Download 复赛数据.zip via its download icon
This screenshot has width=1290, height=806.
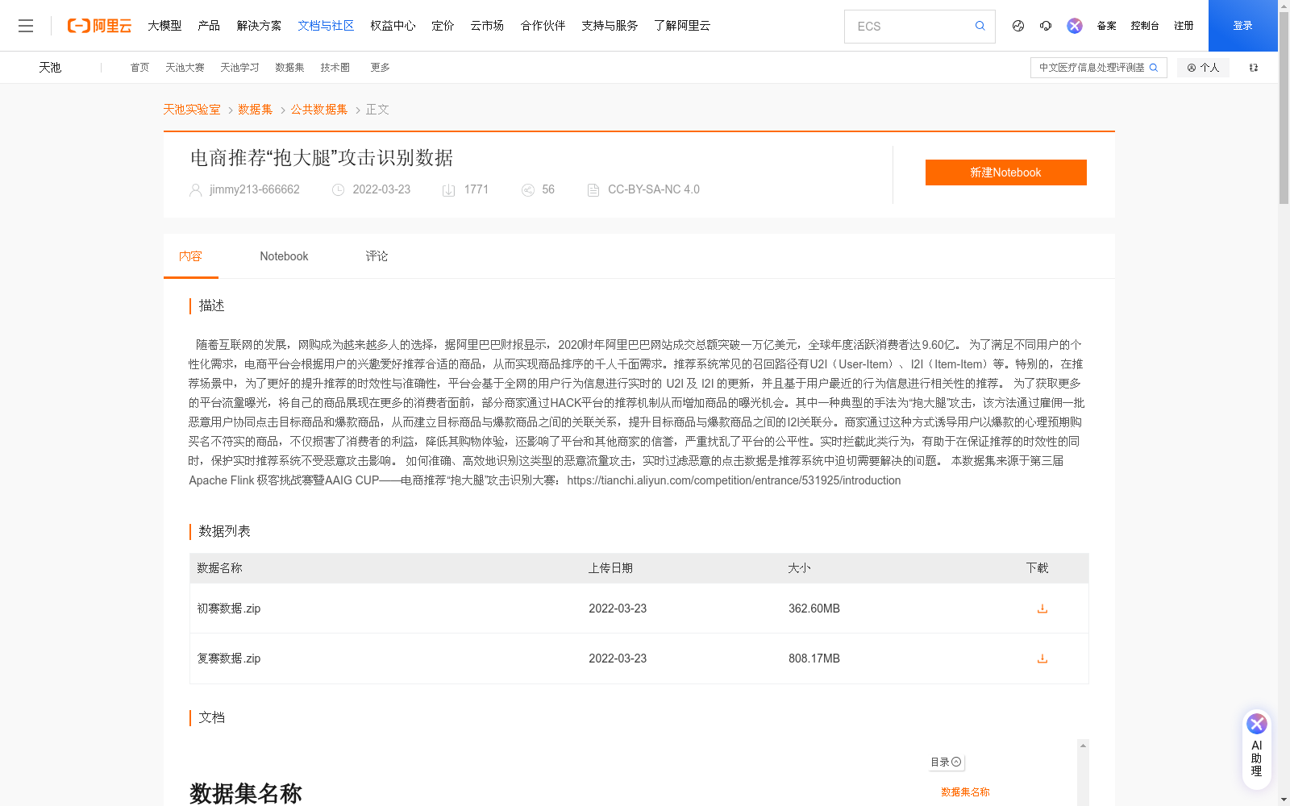coord(1042,659)
